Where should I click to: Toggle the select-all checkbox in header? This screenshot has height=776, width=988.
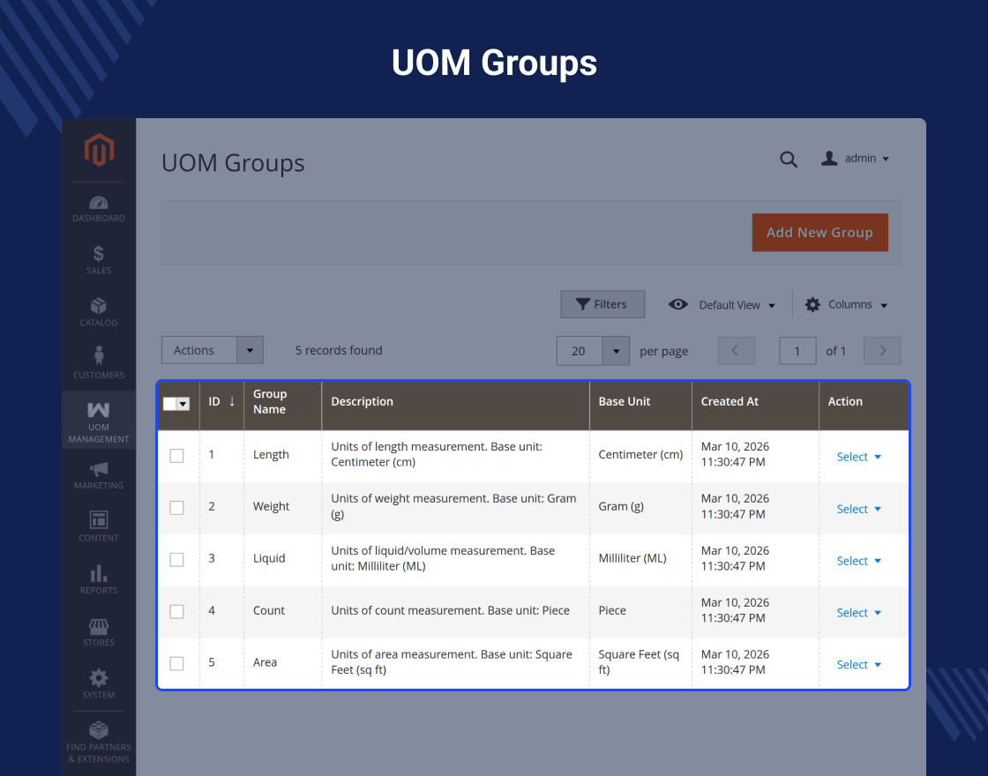coord(169,404)
